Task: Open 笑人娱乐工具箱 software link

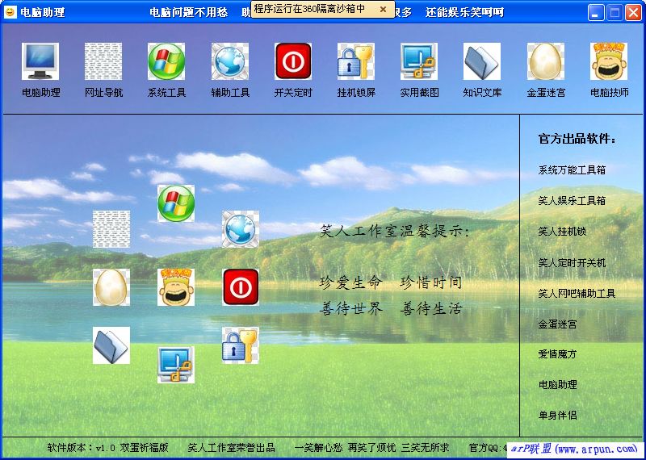Action: click(572, 201)
